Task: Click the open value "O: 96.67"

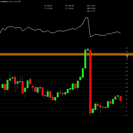Action: (x=48, y=6)
